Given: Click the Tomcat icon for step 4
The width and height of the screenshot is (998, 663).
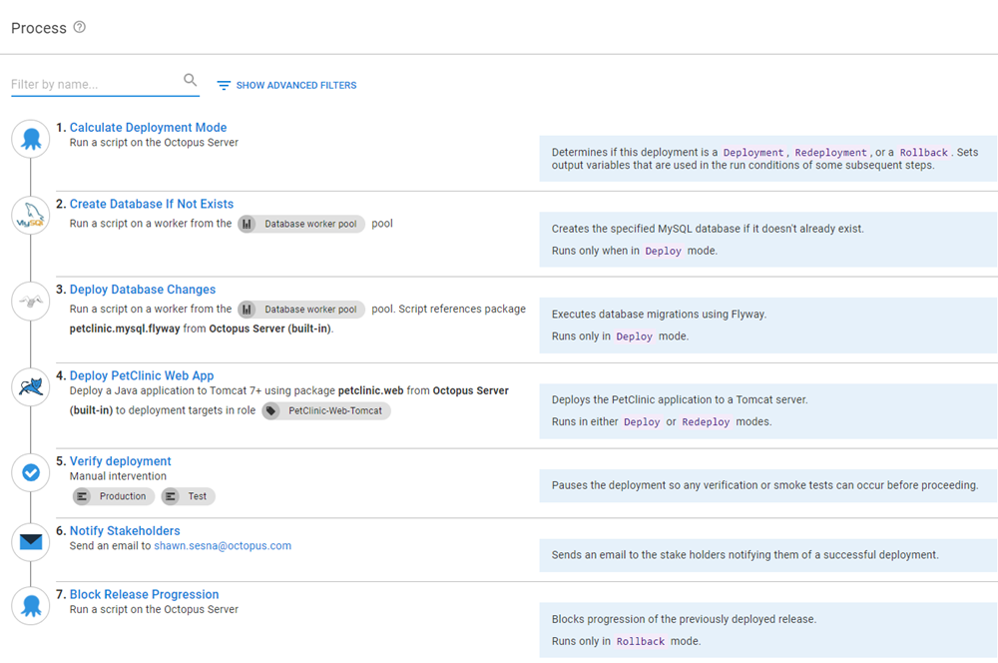Looking at the screenshot, I should click(x=31, y=386).
